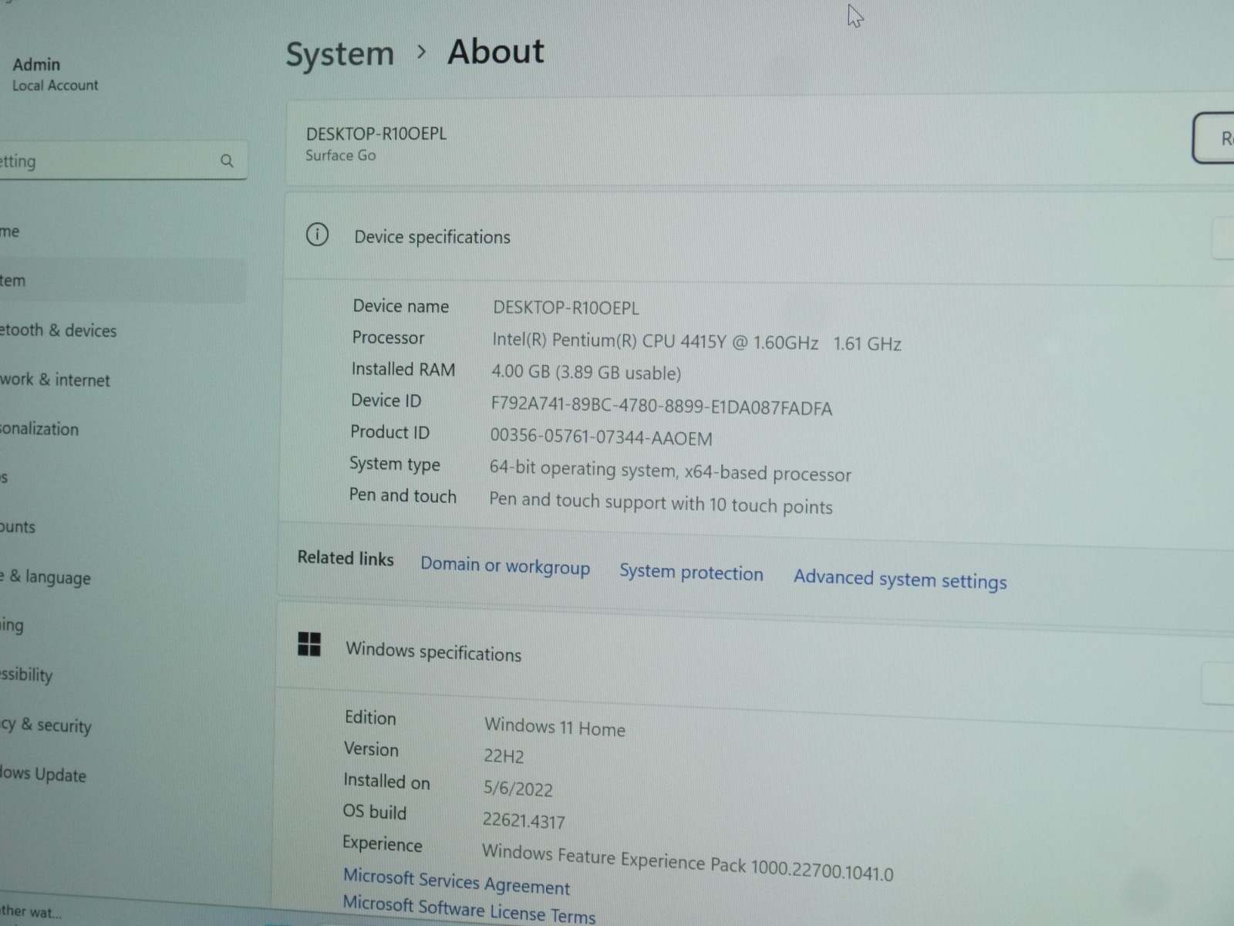Click the search magnifier icon in settings

click(227, 161)
